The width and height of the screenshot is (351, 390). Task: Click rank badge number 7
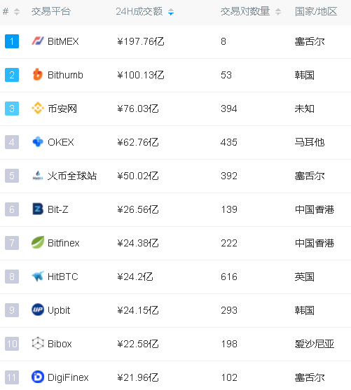12,243
